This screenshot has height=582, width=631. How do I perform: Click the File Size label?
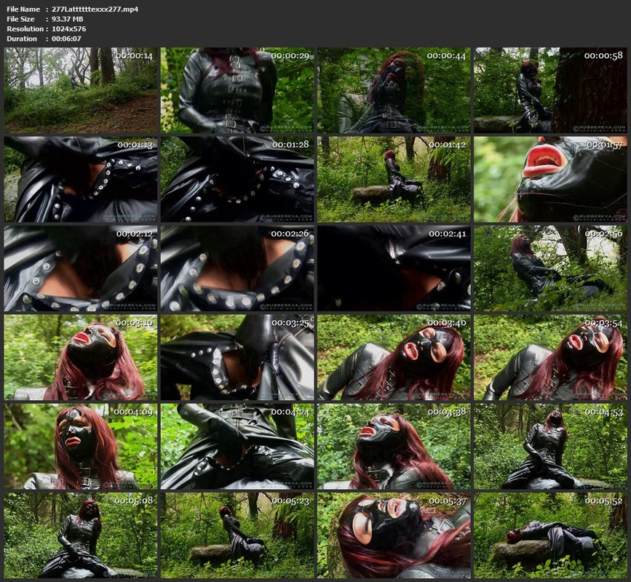coord(21,19)
